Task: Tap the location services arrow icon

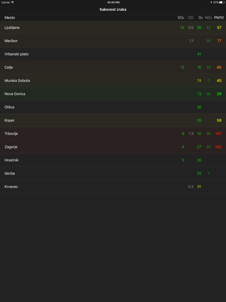Action: click(x=211, y=2)
